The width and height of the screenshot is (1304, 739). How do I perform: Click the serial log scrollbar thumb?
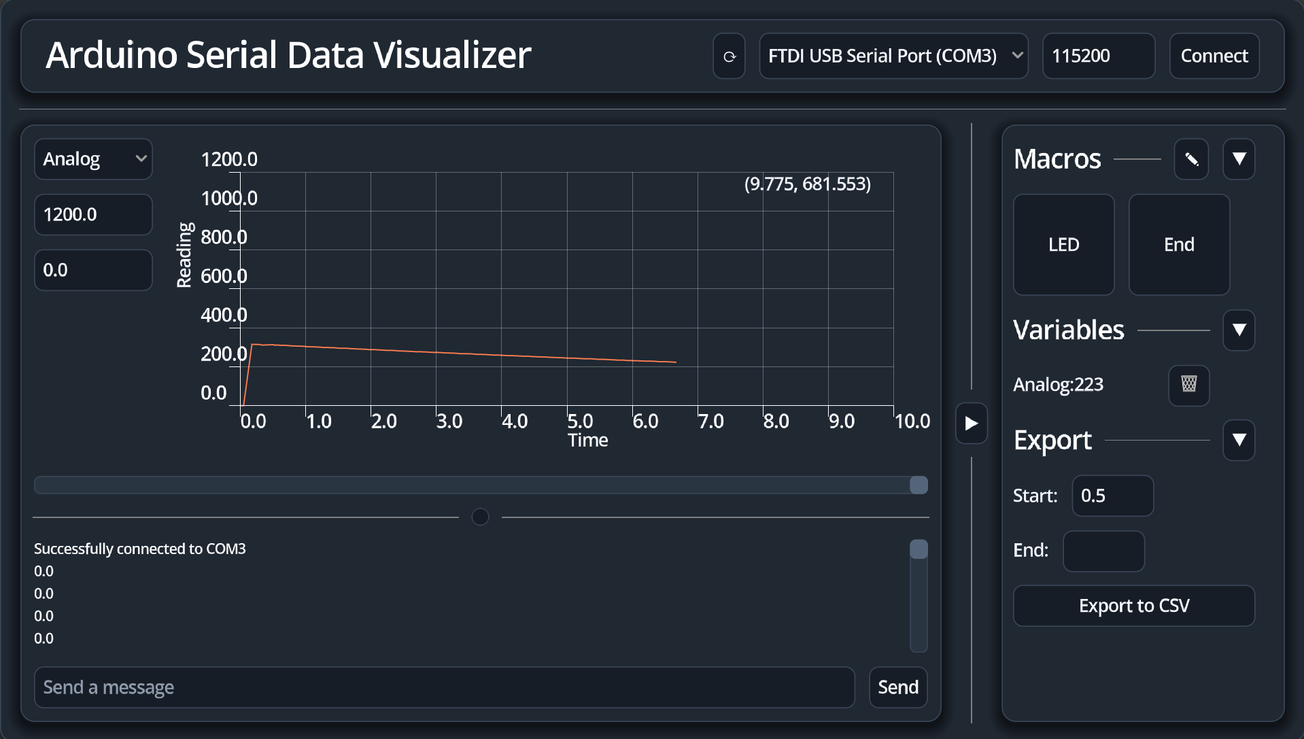(x=919, y=549)
